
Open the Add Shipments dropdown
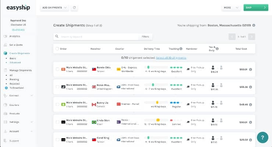54,8
